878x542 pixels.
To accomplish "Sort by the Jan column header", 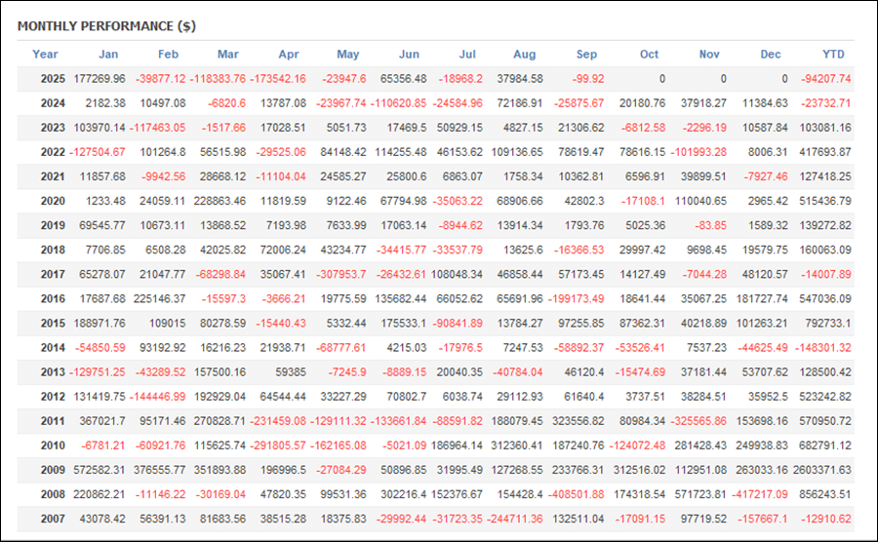I will coord(108,55).
